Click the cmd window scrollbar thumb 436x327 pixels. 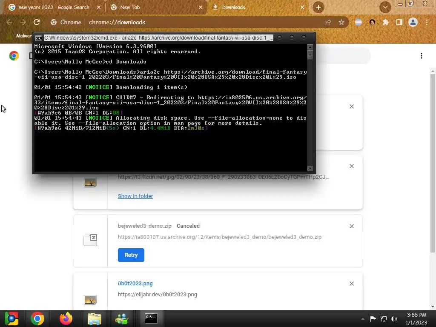[x=310, y=55]
